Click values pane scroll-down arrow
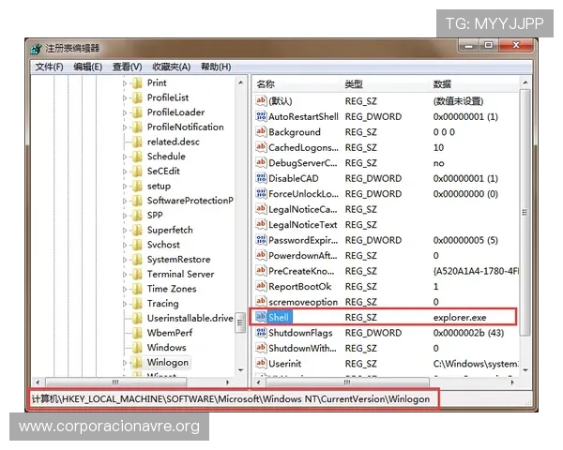 tap(525, 370)
